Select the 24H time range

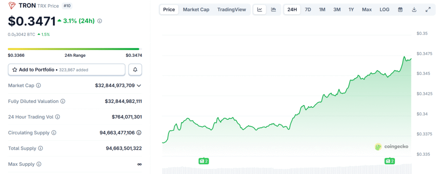(292, 9)
